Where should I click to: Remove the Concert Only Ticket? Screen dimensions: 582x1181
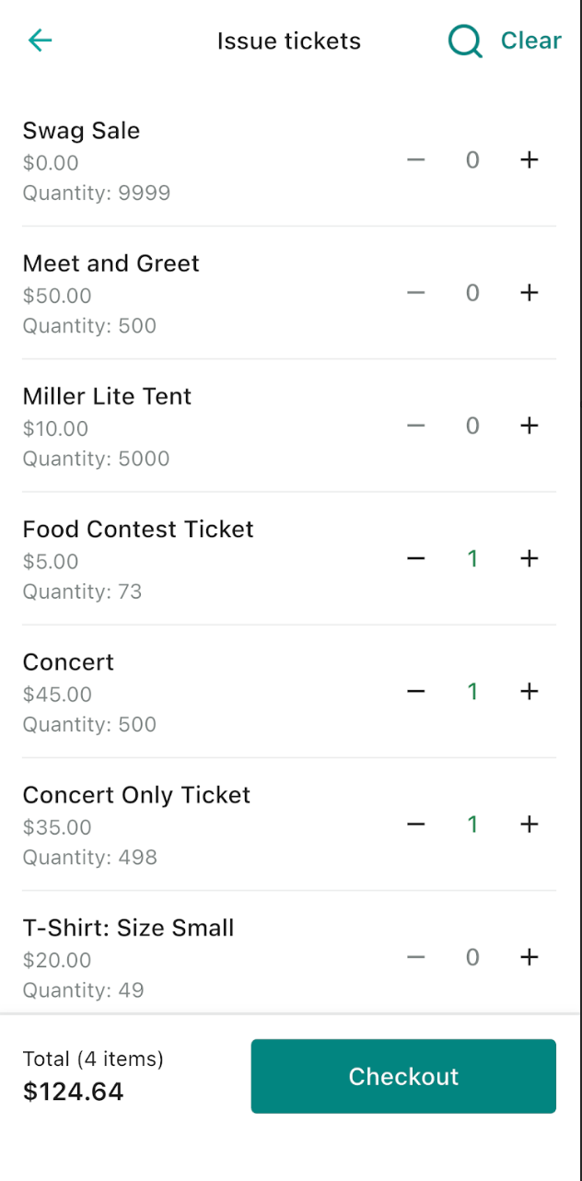point(416,824)
